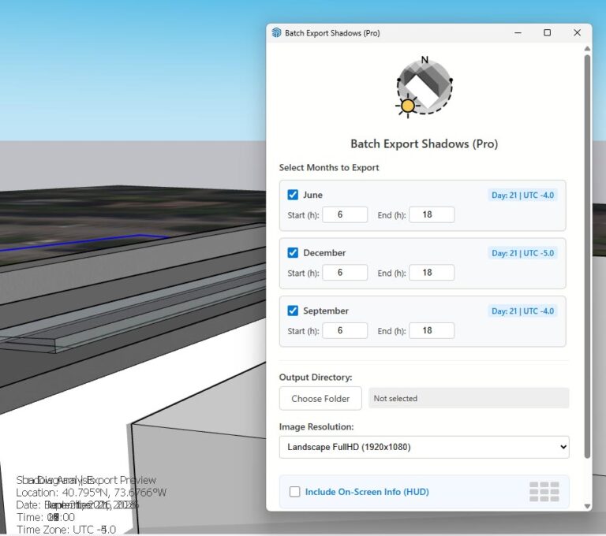This screenshot has height=536, width=606.
Task: Click the HUD grid layout icon
Action: tap(544, 492)
